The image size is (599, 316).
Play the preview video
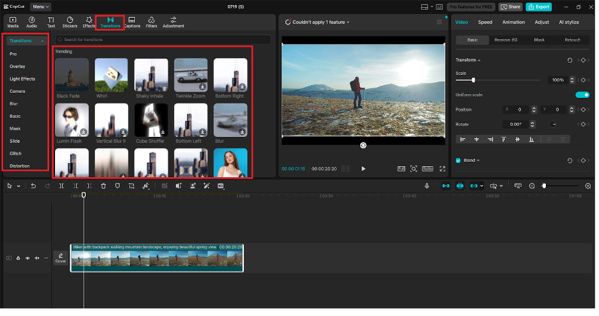pyautogui.click(x=363, y=169)
